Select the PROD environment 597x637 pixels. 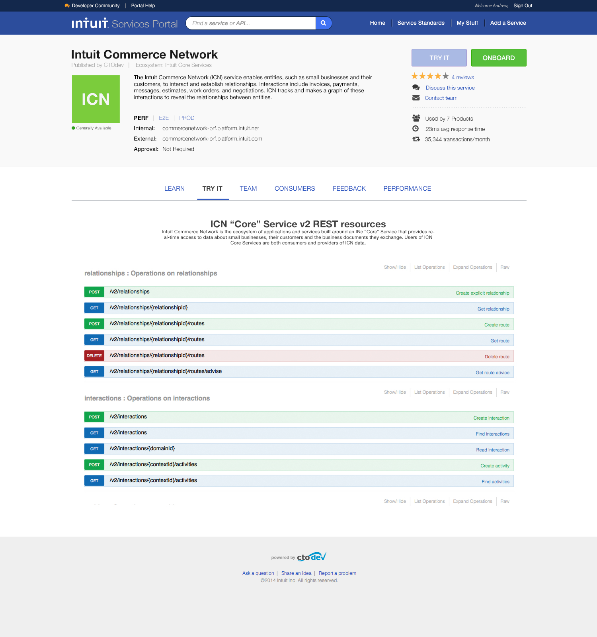(x=187, y=118)
